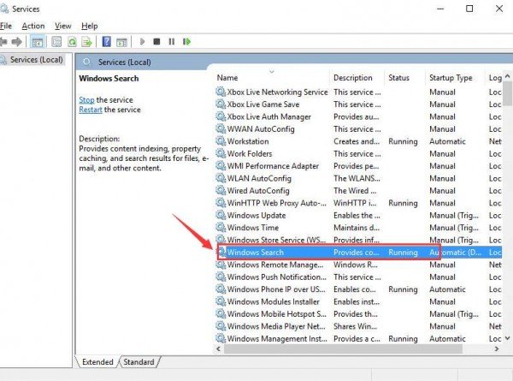Click the gear icon beside Wired AutoConfig

(221, 190)
